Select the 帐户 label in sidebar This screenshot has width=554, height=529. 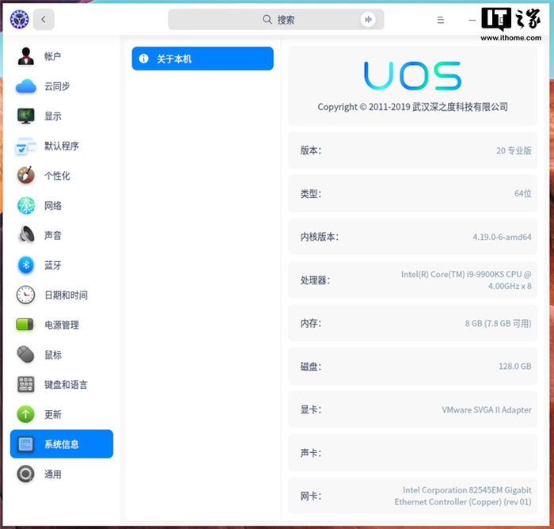pyautogui.click(x=52, y=56)
